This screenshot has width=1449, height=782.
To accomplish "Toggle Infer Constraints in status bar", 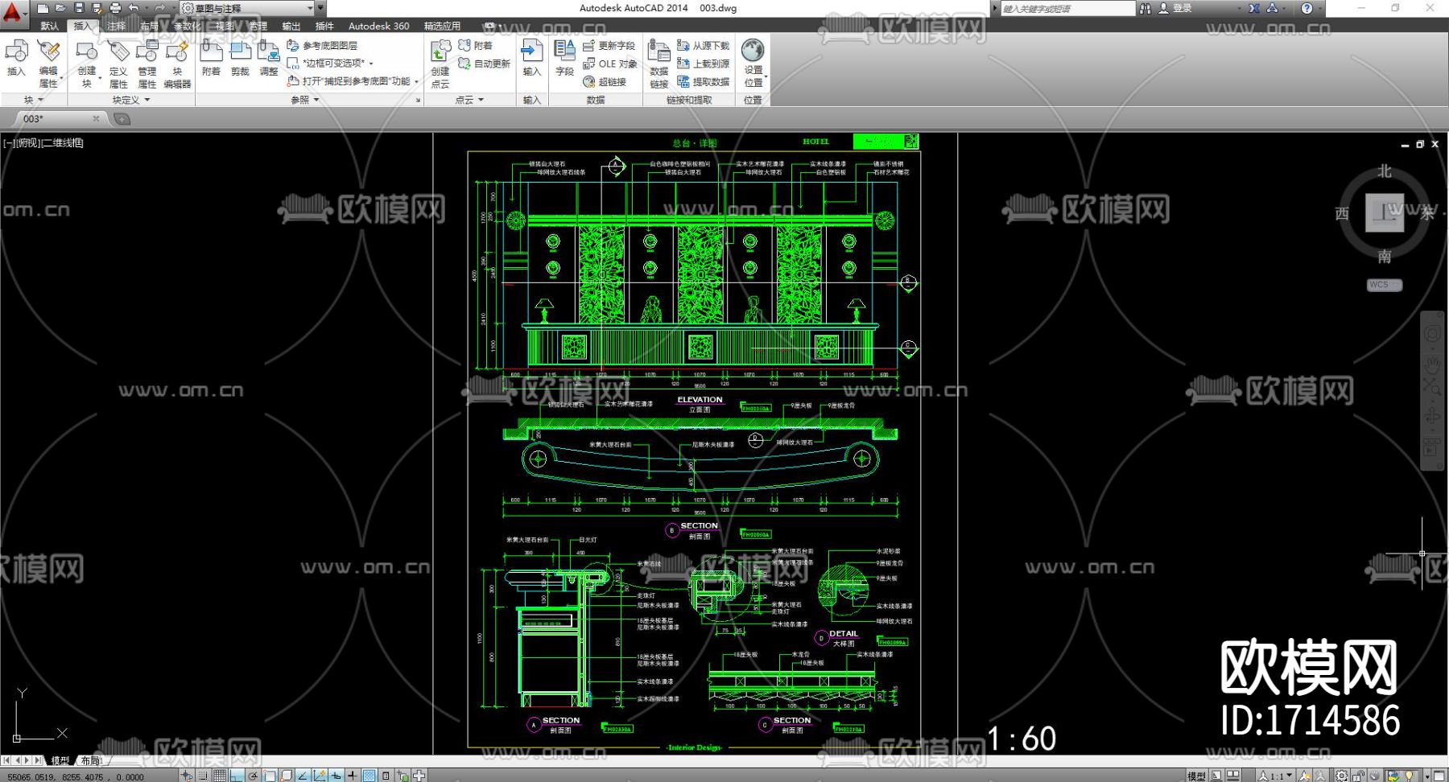I will 187,776.
